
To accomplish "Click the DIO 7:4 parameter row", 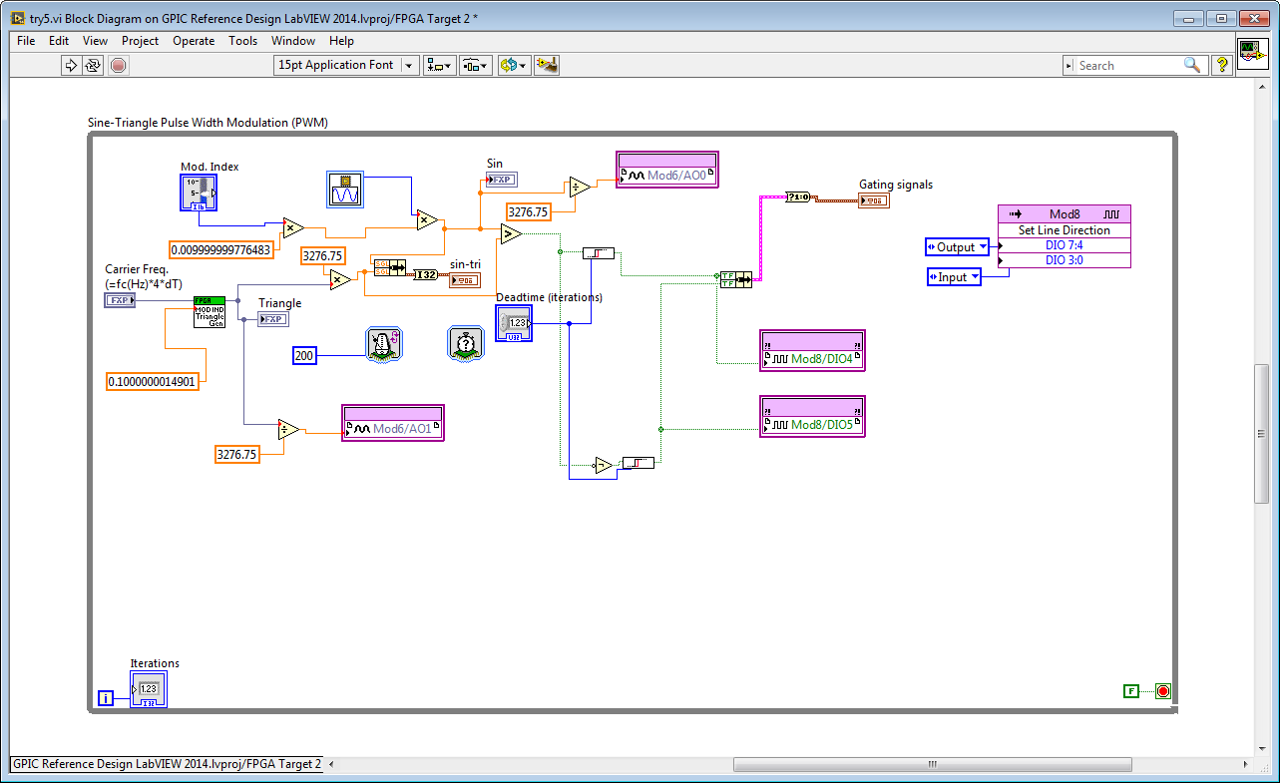I will [x=1065, y=245].
